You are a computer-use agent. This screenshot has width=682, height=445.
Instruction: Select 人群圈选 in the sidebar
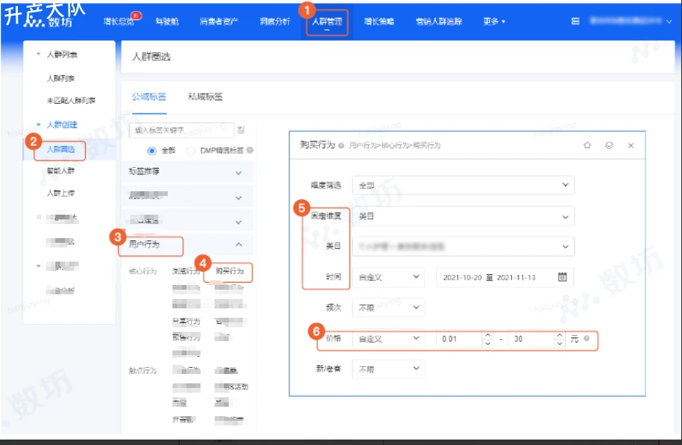pos(61,149)
